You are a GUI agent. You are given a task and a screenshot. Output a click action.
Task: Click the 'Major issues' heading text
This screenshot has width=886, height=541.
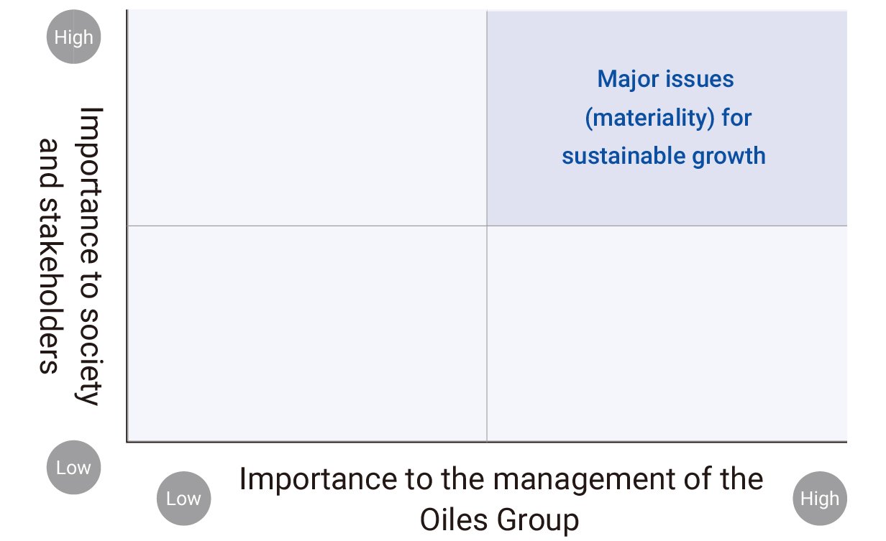[x=665, y=78]
